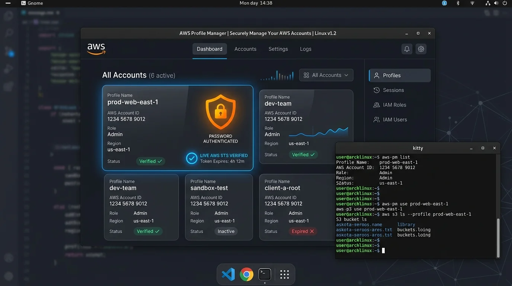The width and height of the screenshot is (512, 286).
Task: Click "aws-pm list" command in the kitty terminal
Action: pos(396,157)
